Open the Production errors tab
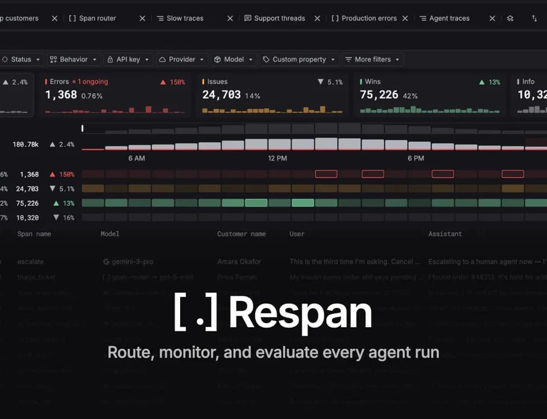Viewport: 547px width, 419px height. coord(369,18)
